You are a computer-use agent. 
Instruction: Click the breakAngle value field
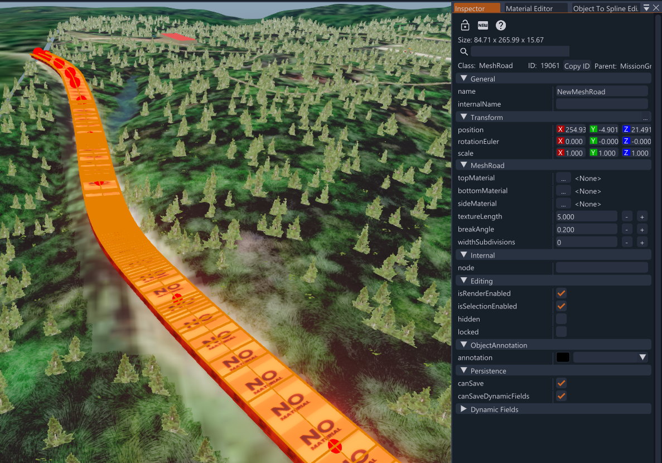586,230
